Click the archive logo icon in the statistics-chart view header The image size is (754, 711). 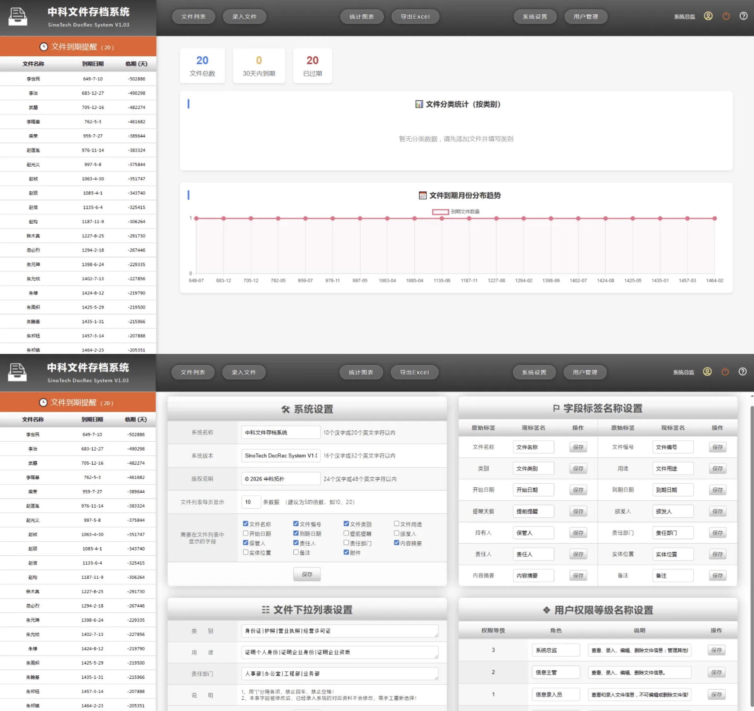pyautogui.click(x=18, y=17)
